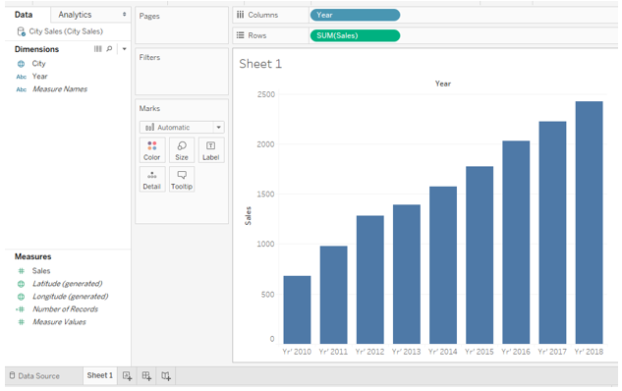The image size is (622, 391).
Task: Click the Year header above the chart
Action: pos(443,84)
